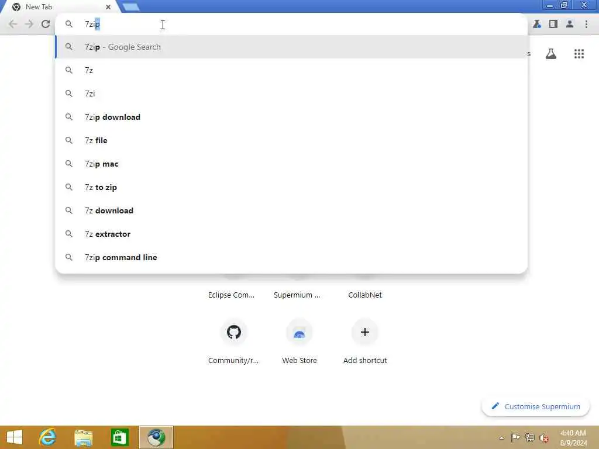Click the muted volume tray icon
The width and height of the screenshot is (599, 449).
point(544,438)
